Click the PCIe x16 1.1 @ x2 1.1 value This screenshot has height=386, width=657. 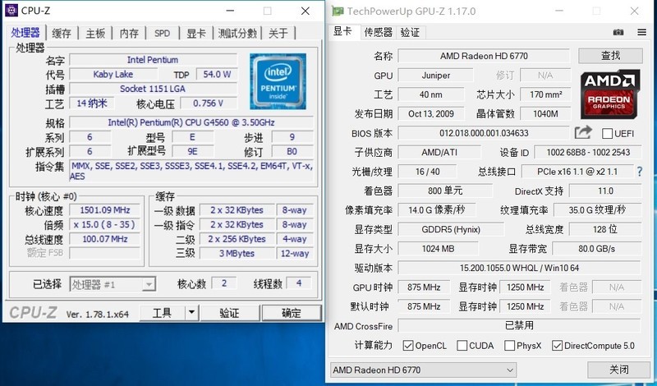pyautogui.click(x=577, y=172)
